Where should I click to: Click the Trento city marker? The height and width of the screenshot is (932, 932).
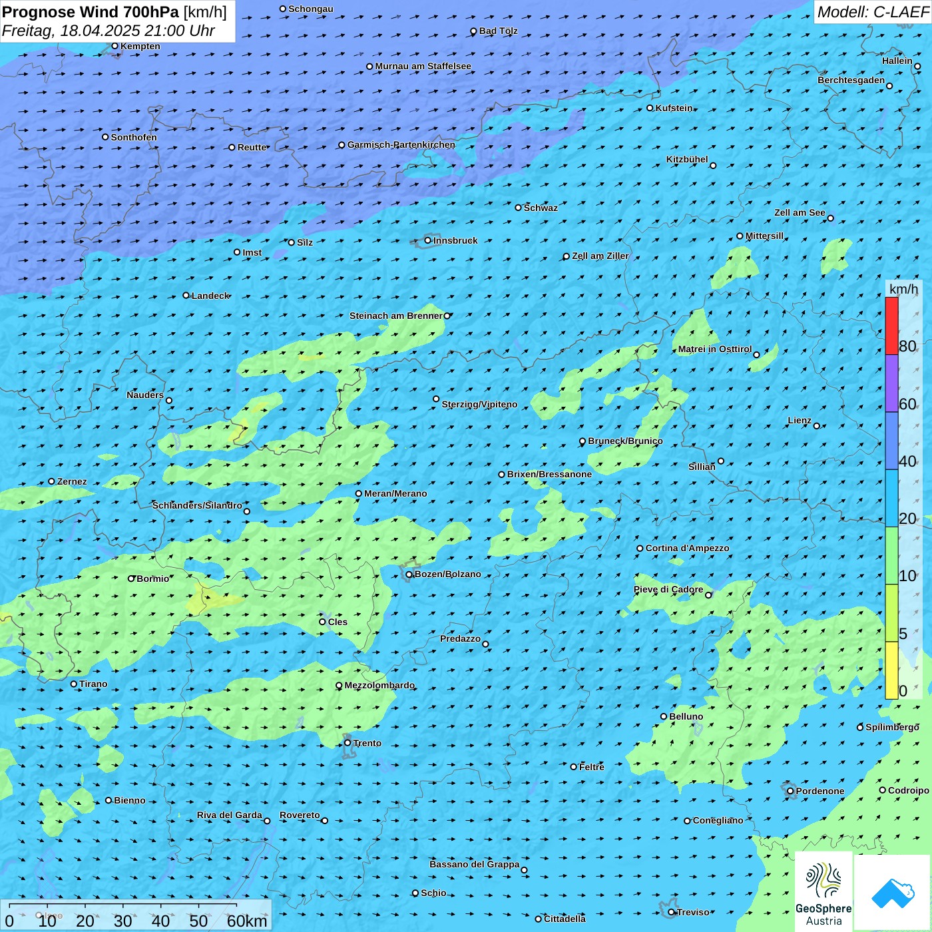coord(348,743)
